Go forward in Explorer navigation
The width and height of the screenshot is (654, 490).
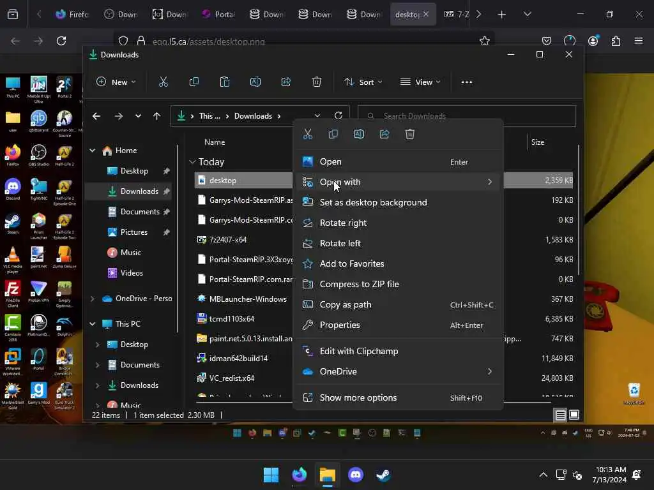click(118, 116)
